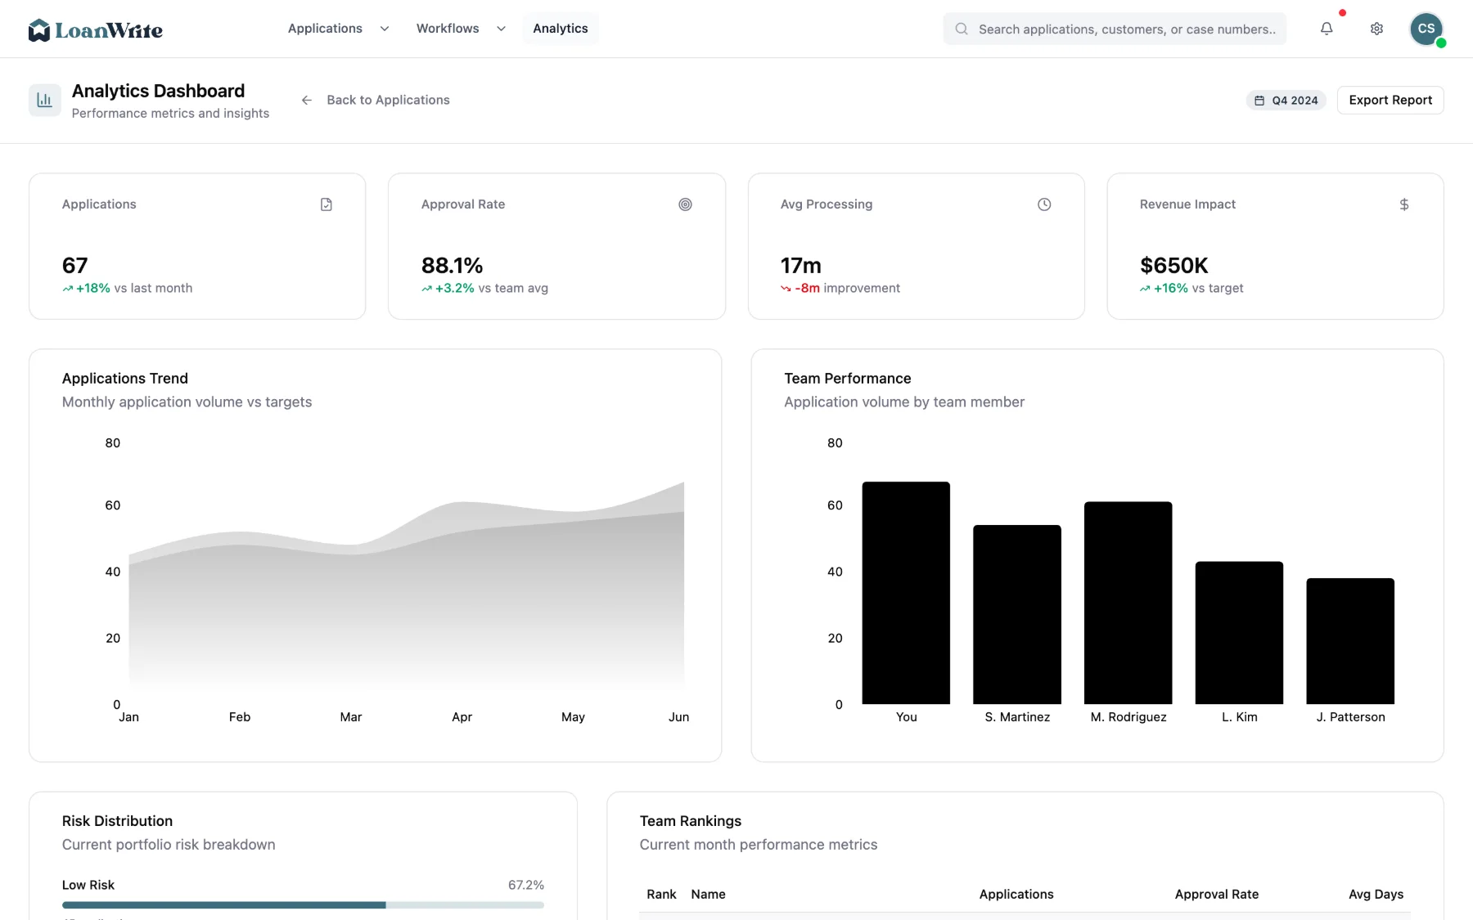Click the LoanWrite logo
Screen dimensions: 1473x920
click(95, 30)
